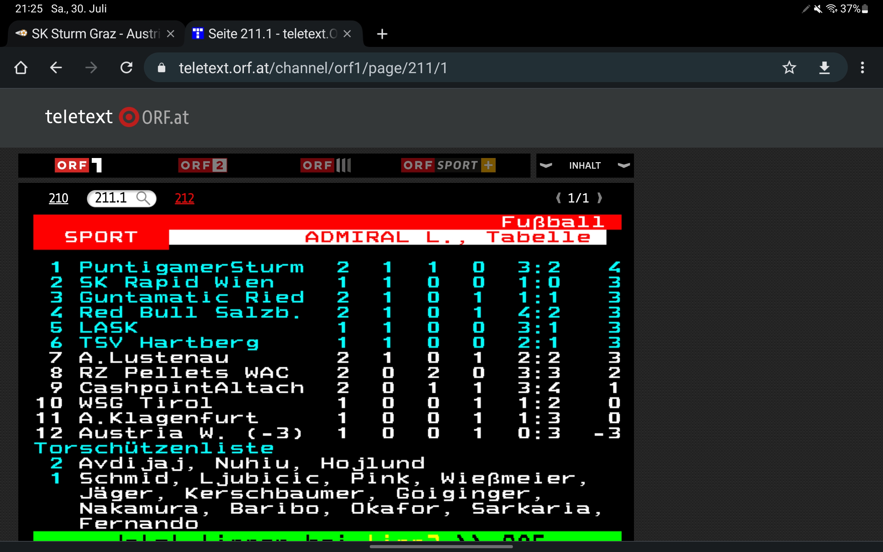The height and width of the screenshot is (552, 883).
Task: Go back with the back arrow
Action: [x=56, y=68]
